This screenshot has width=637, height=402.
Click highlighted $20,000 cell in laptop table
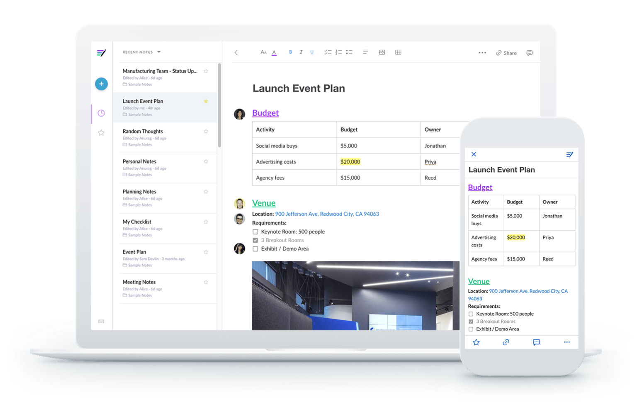pyautogui.click(x=350, y=162)
